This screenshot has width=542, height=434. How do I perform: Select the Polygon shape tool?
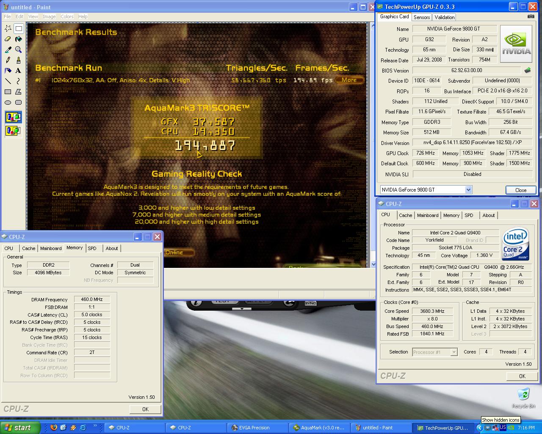(19, 92)
